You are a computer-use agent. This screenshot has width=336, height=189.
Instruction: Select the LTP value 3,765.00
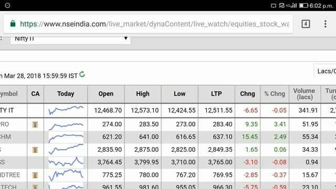220,162
